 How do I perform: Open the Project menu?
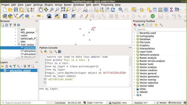click(5, 5)
